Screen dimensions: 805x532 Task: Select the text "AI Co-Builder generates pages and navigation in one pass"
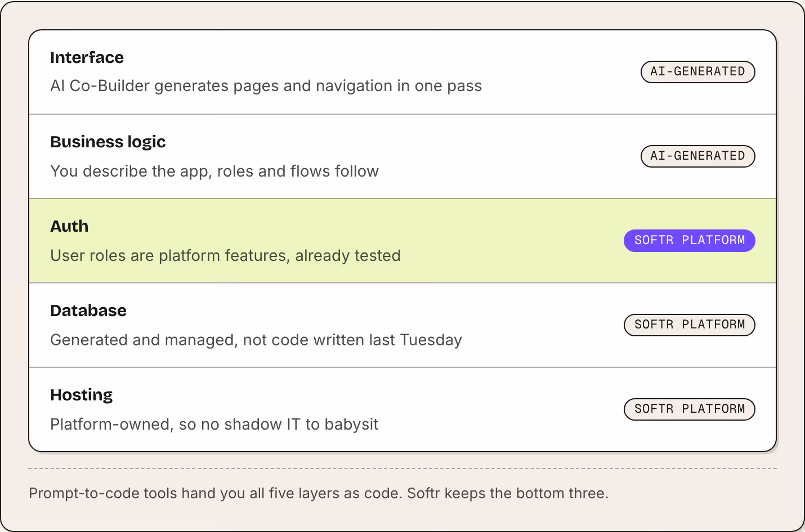tap(266, 86)
